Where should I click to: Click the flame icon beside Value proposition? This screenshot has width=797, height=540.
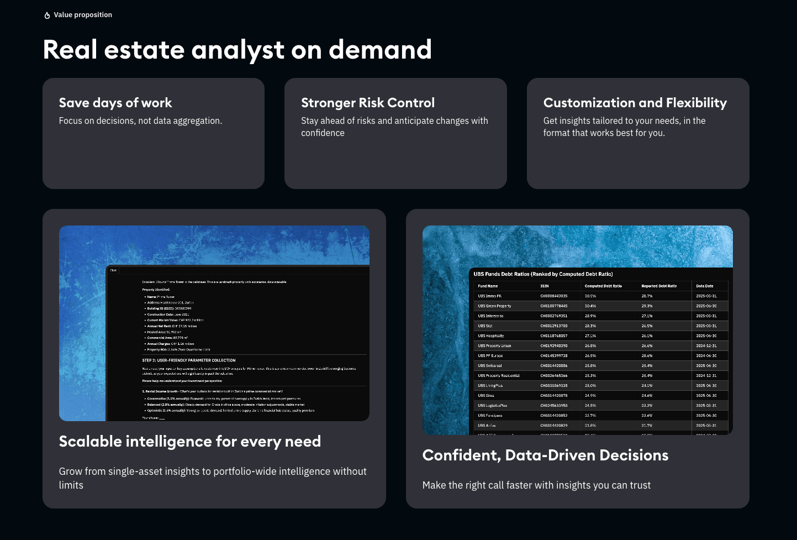46,15
